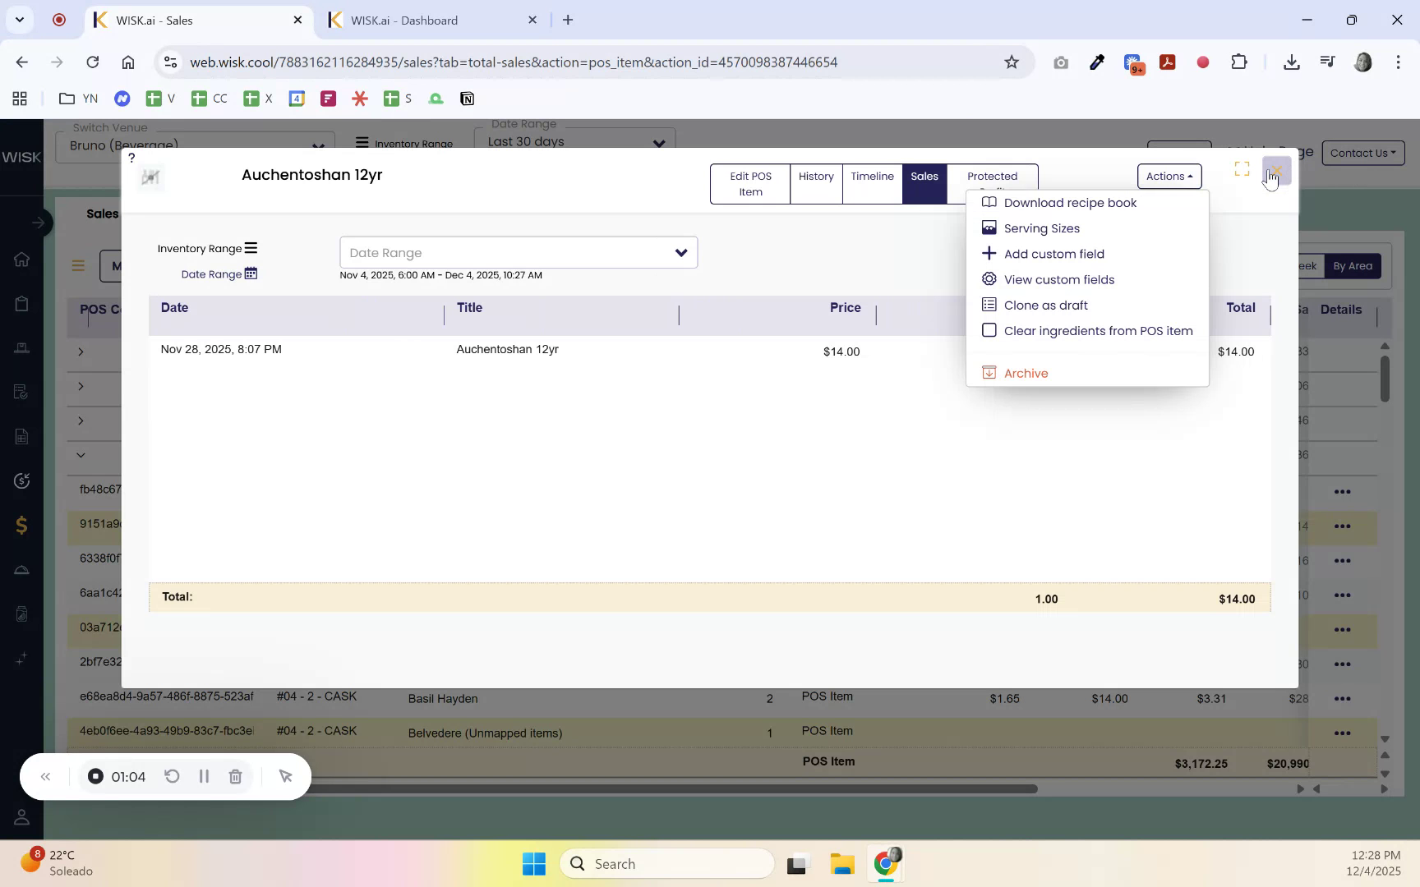Click the Date Range calendar icon
The width and height of the screenshot is (1420, 887).
pyautogui.click(x=251, y=273)
